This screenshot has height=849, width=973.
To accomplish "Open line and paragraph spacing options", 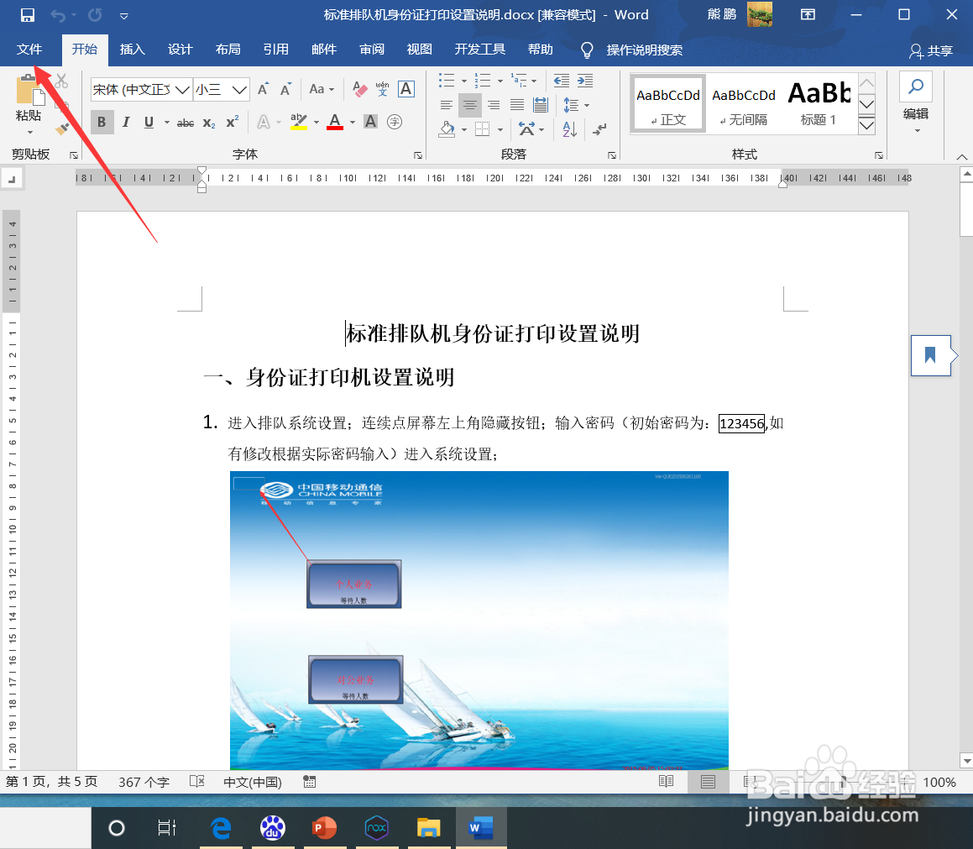I will [576, 105].
